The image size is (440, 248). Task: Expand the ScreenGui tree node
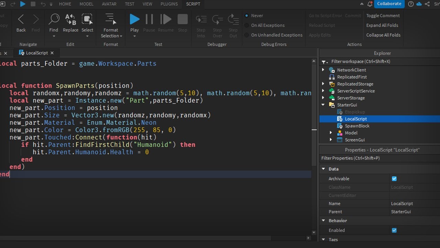pos(331,140)
